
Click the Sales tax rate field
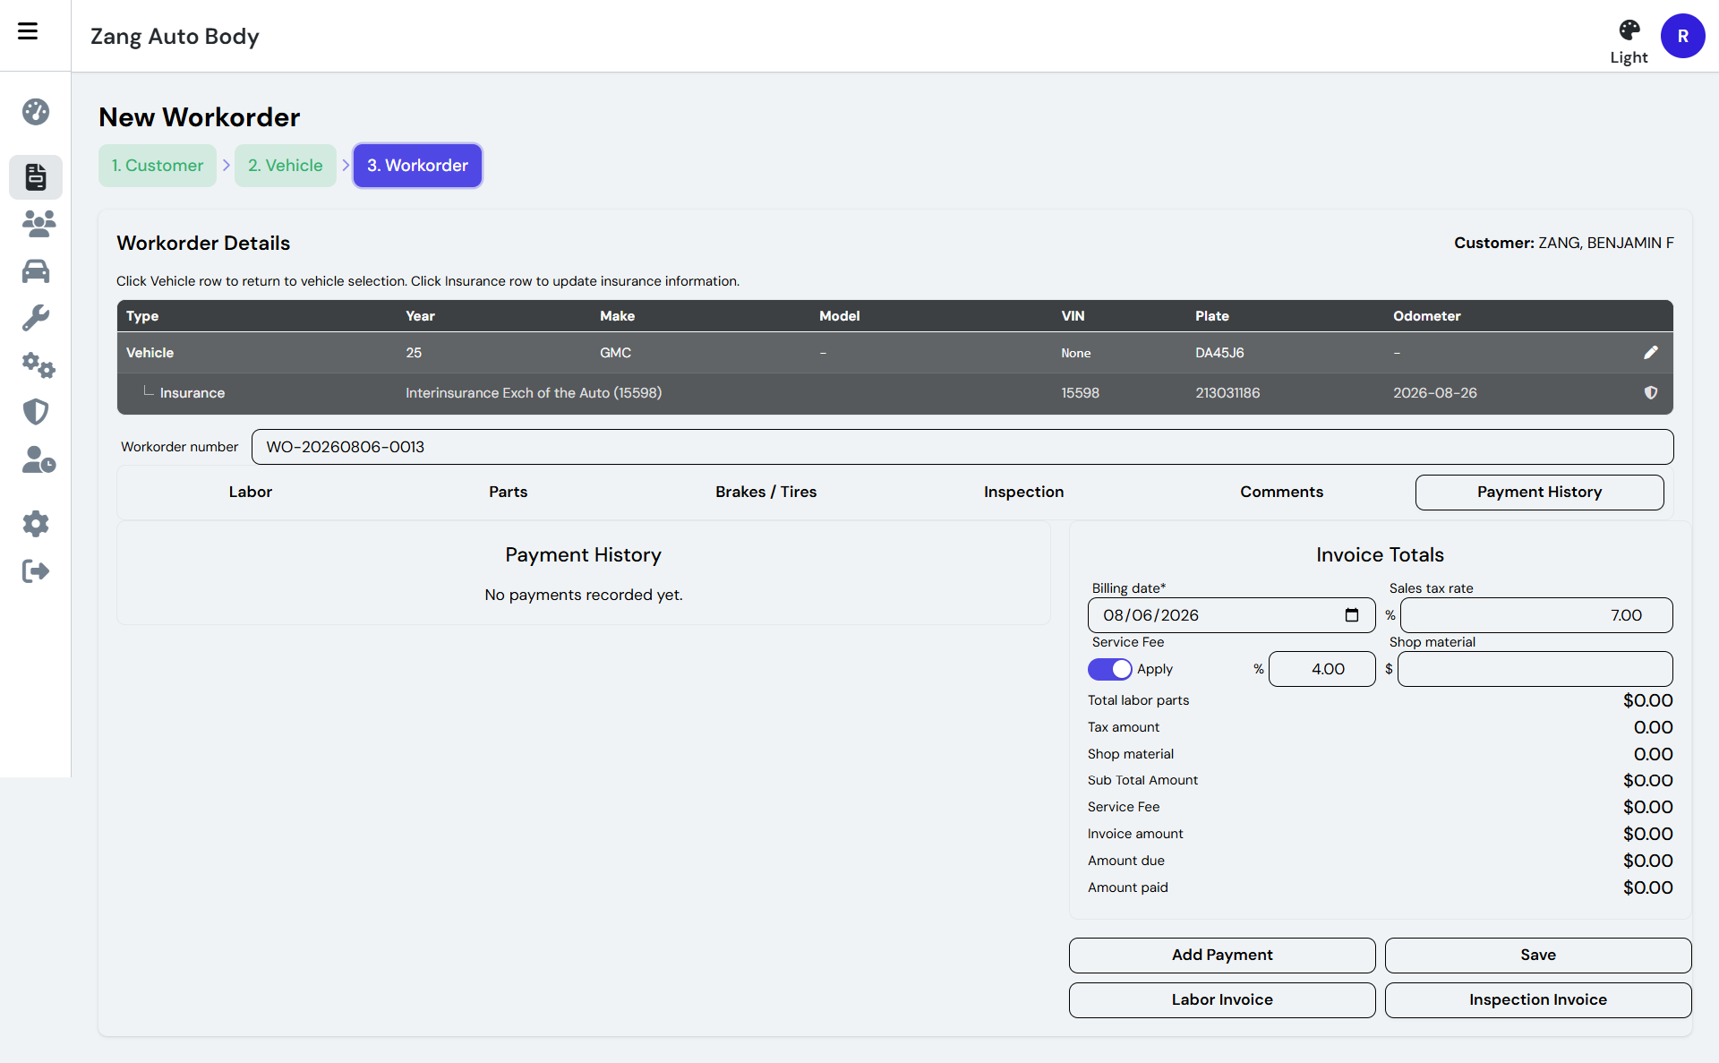point(1536,615)
